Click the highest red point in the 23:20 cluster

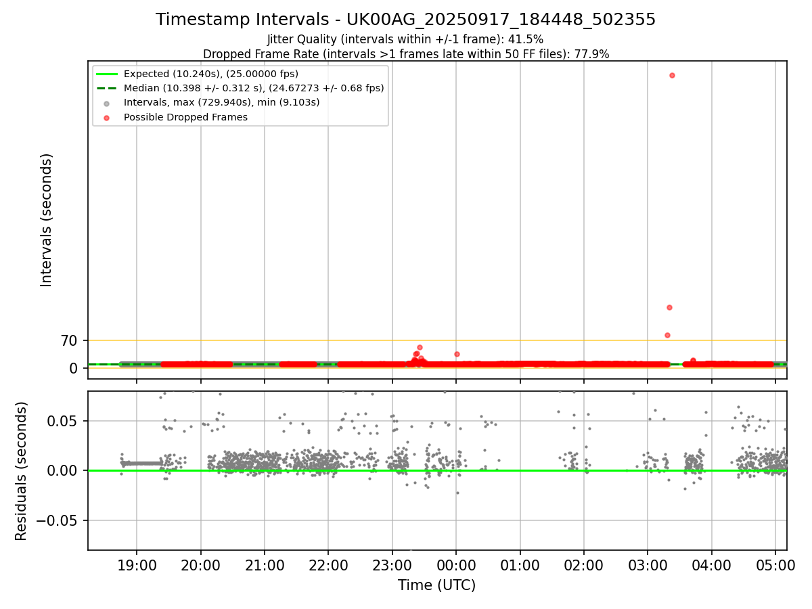click(420, 347)
